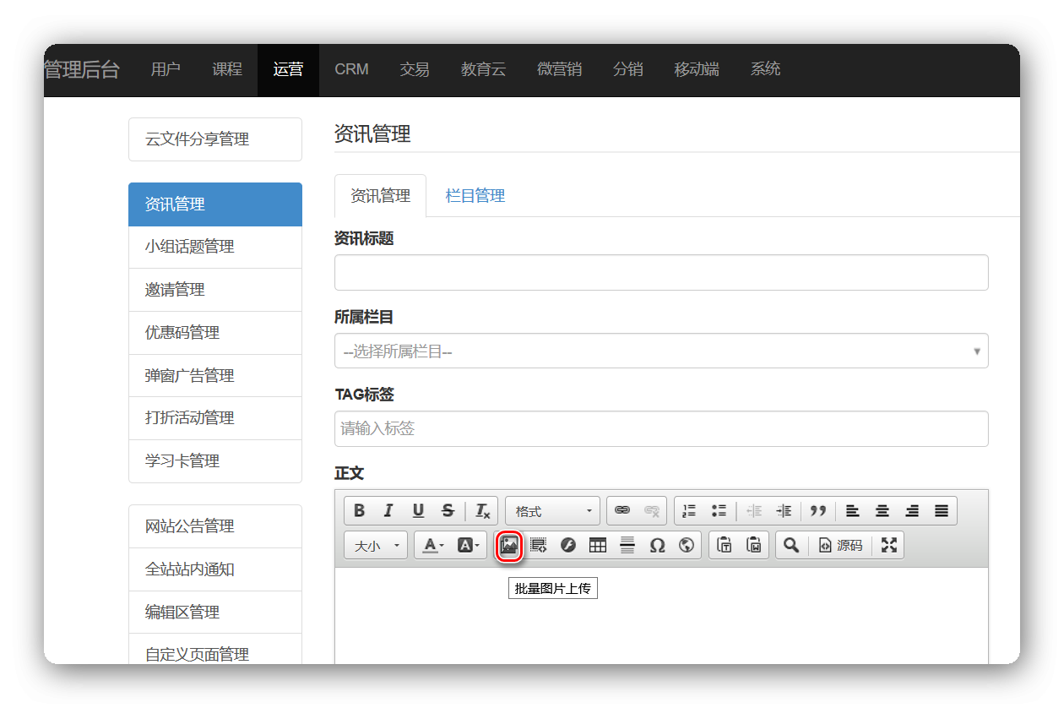
Task: Click the batch image upload icon
Action: [x=508, y=545]
